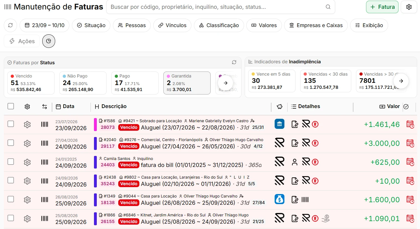Viewport: 420px width, 229px height.
Task: Open the Situação filter dropdown
Action: click(x=91, y=25)
